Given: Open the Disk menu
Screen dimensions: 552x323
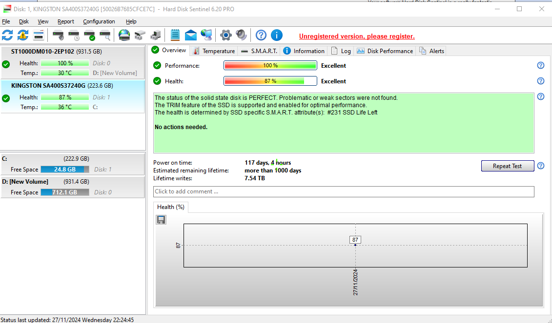Looking at the screenshot, I should (23, 21).
